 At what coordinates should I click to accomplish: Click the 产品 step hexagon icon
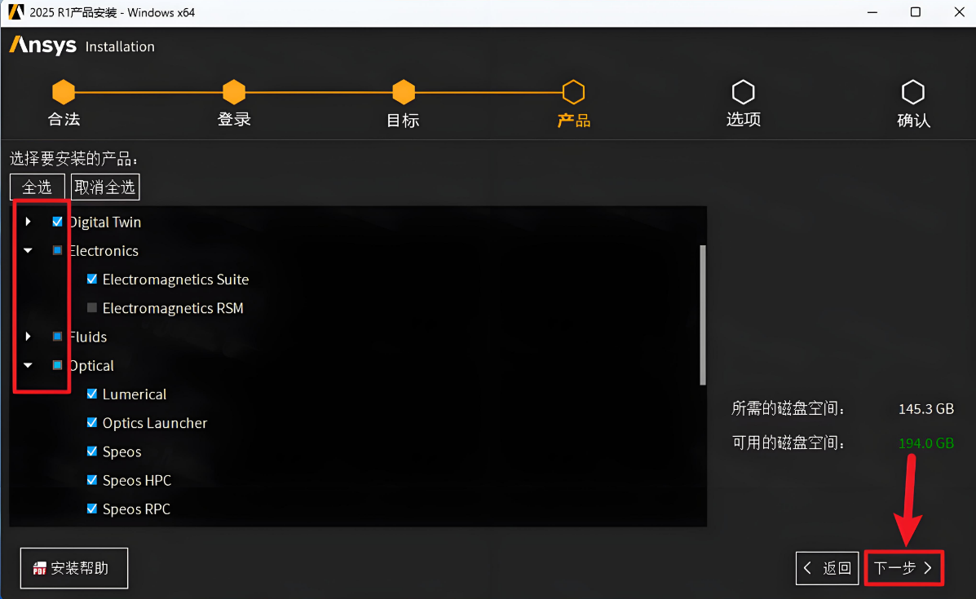pyautogui.click(x=573, y=92)
